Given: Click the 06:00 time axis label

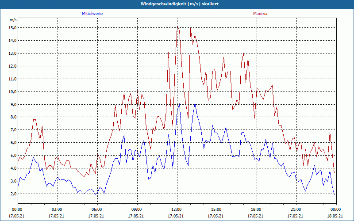Looking at the screenshot, I should pyautogui.click(x=97, y=210).
